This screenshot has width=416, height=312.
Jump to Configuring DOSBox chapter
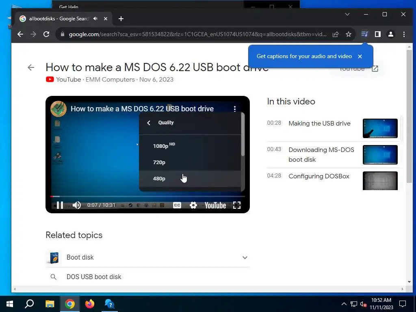[318, 176]
